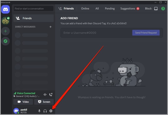Click Send Friend Request button
Screen dimensions: 168x115
pos(146,33)
